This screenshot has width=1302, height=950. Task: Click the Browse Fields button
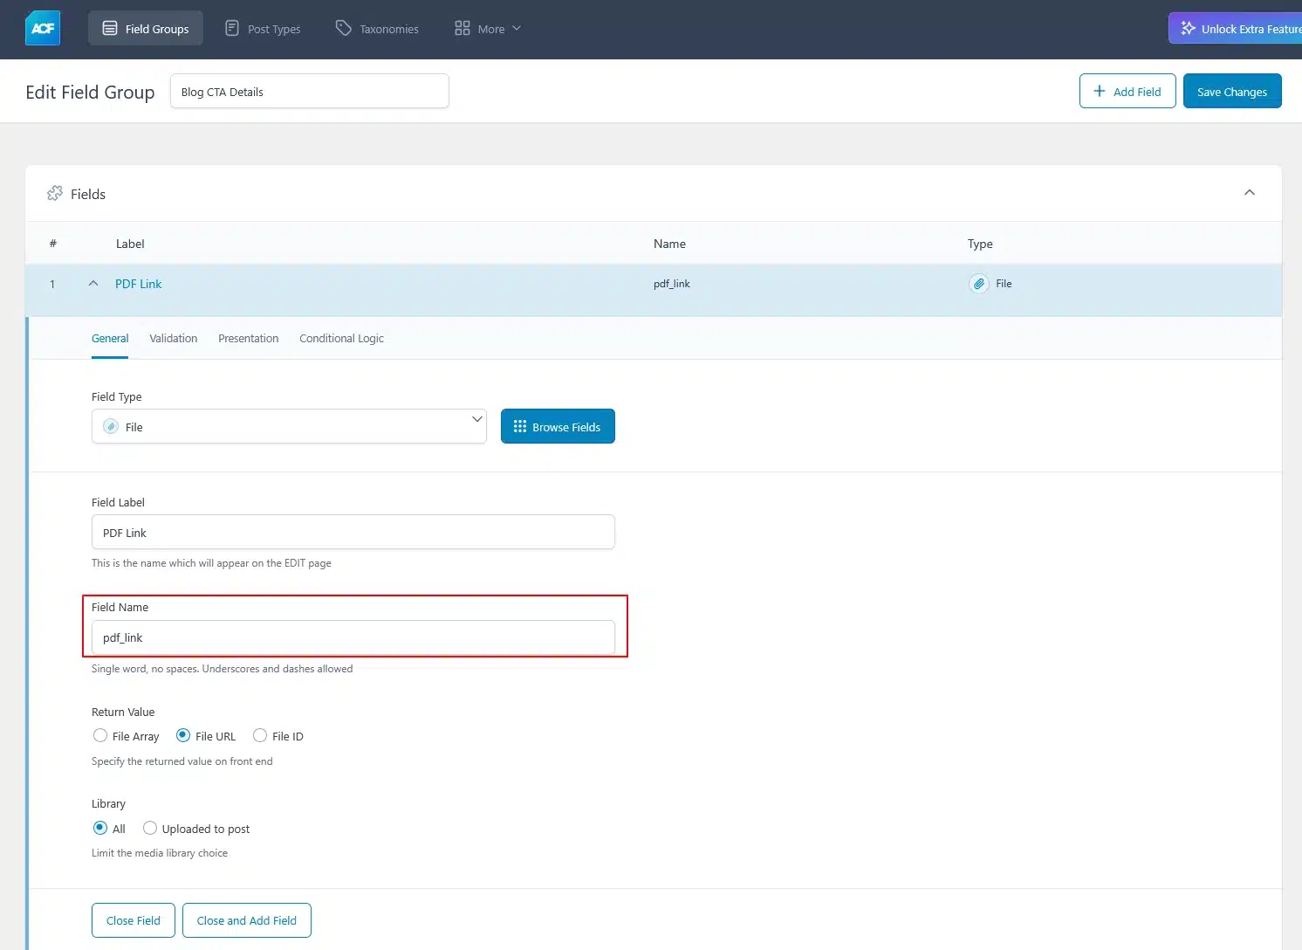coord(558,426)
